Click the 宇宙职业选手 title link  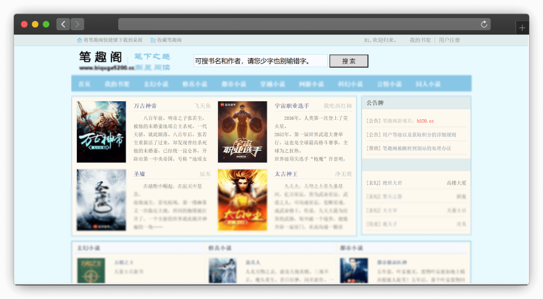292,106
